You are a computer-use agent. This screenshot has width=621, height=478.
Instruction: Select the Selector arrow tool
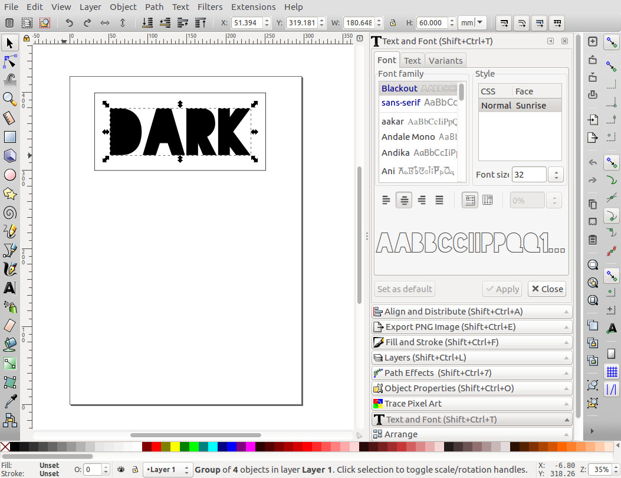(x=10, y=43)
